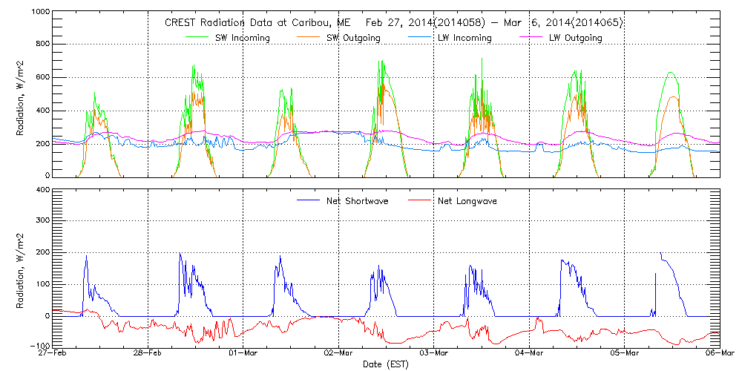742x371 pixels.
Task: Select the 28-Feb x-axis date label
Action: click(148, 353)
